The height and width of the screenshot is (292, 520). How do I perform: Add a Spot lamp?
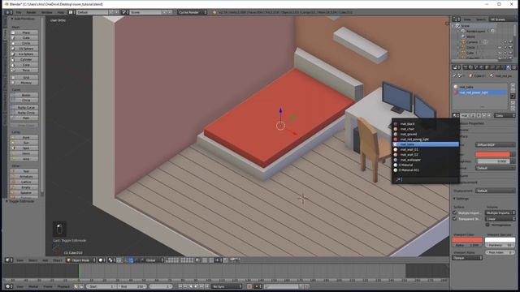[24, 148]
